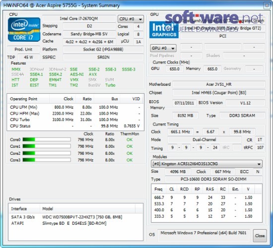The image size is (273, 248).
Task: Click the Turbo feature label
Action: [x=110, y=85]
